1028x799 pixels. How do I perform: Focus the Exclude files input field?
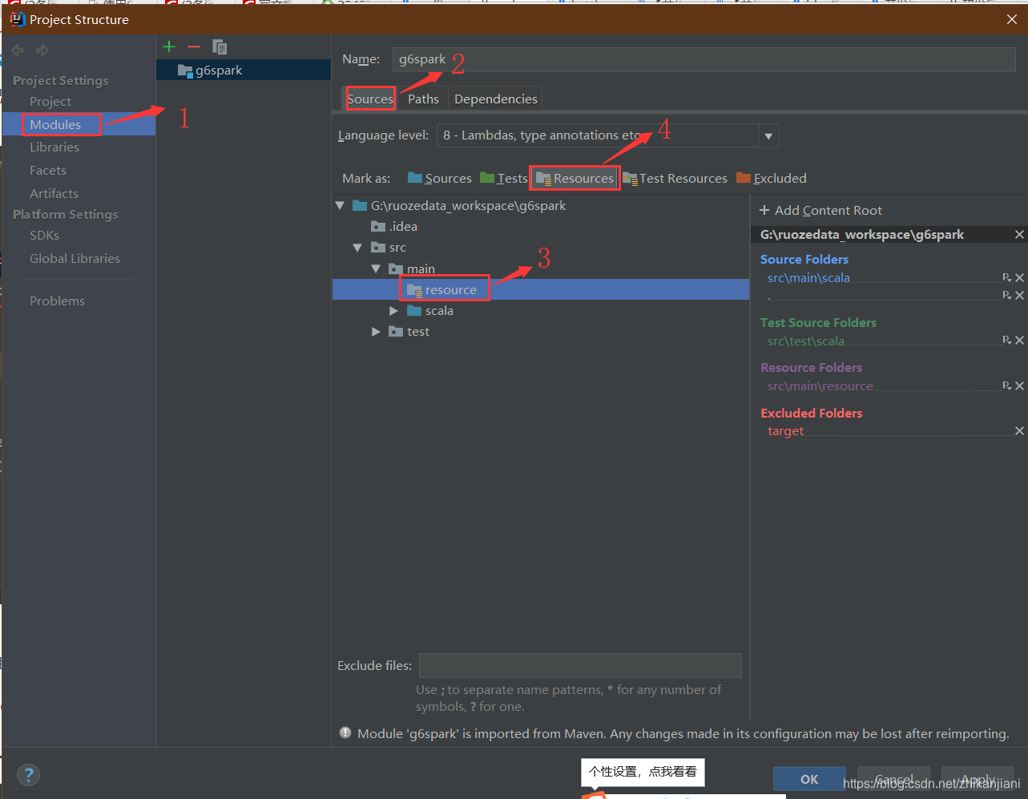coord(580,665)
